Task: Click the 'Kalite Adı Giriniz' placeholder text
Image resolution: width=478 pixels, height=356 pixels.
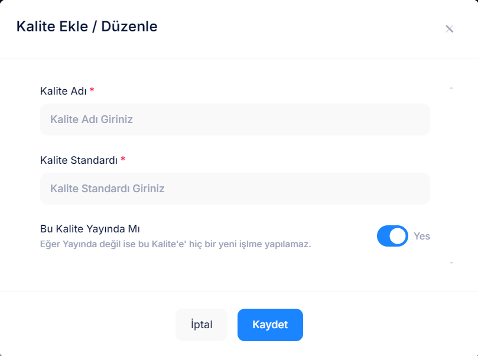Action: point(92,119)
